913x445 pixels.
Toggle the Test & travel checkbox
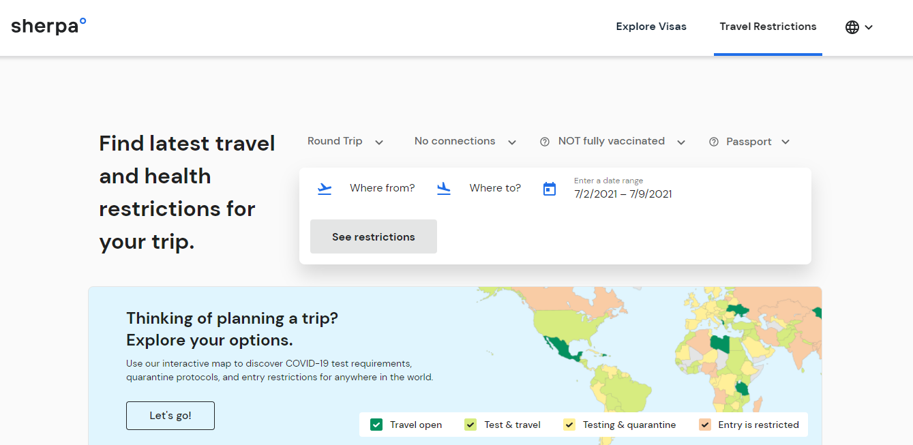(470, 425)
